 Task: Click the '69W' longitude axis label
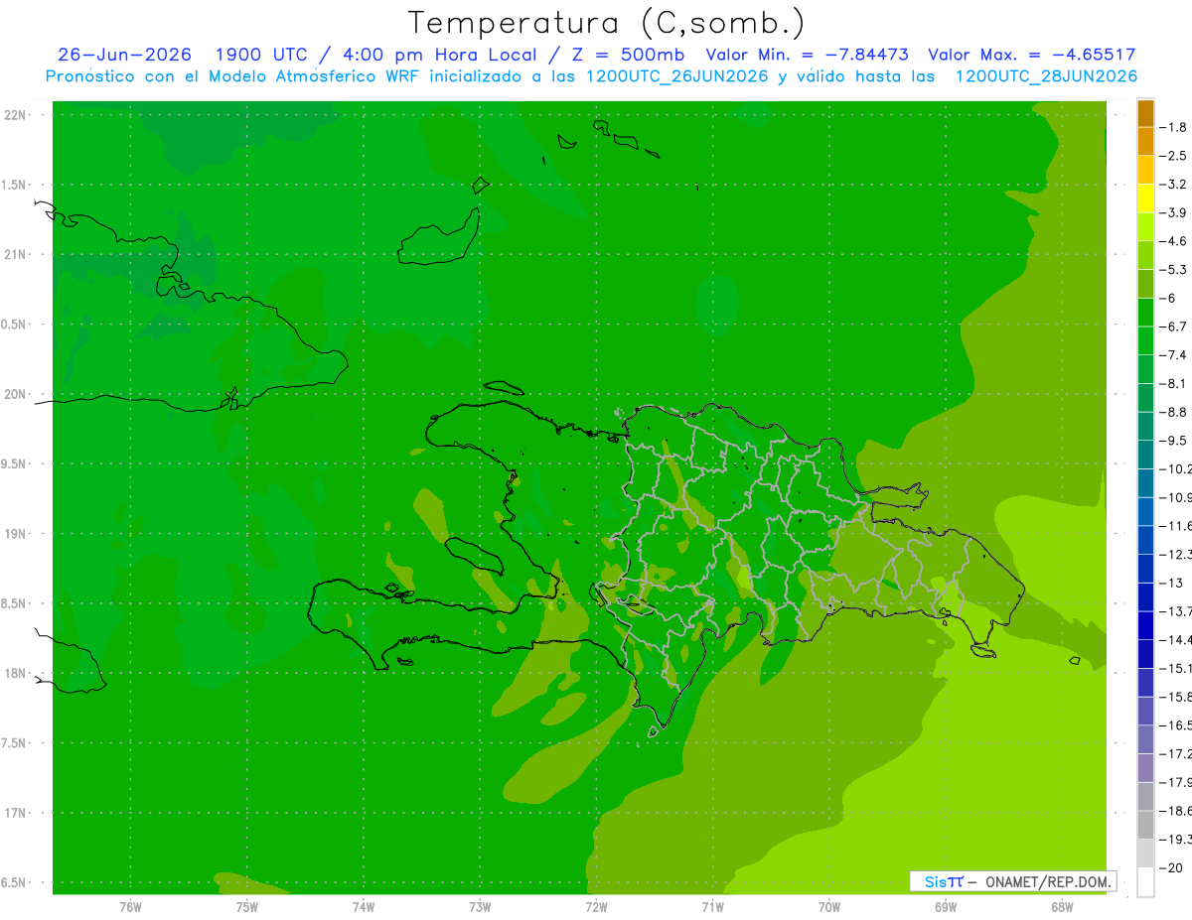[946, 907]
